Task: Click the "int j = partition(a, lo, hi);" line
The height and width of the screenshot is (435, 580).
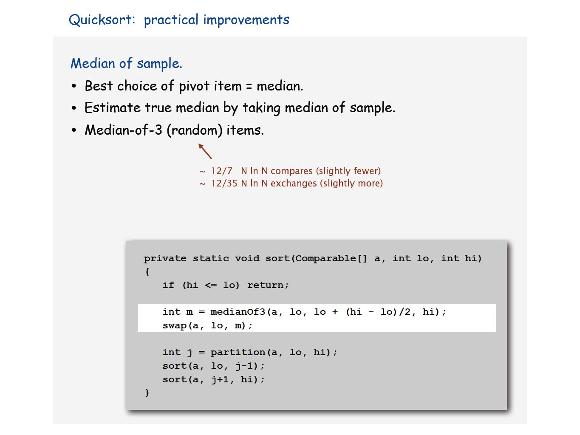Action: click(250, 352)
